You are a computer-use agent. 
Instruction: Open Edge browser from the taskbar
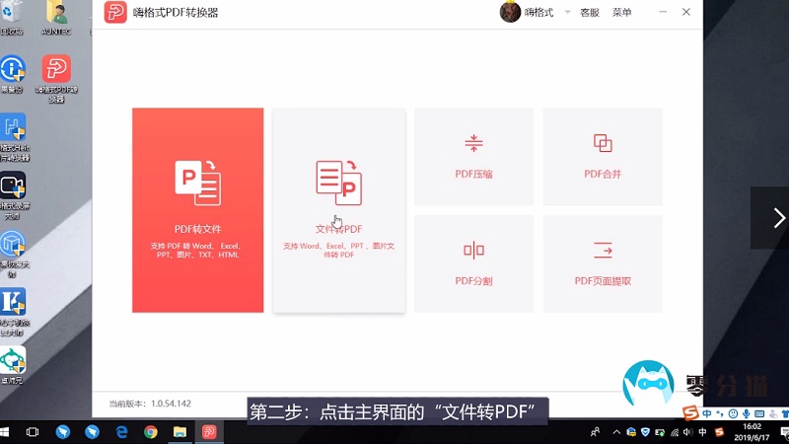(122, 432)
